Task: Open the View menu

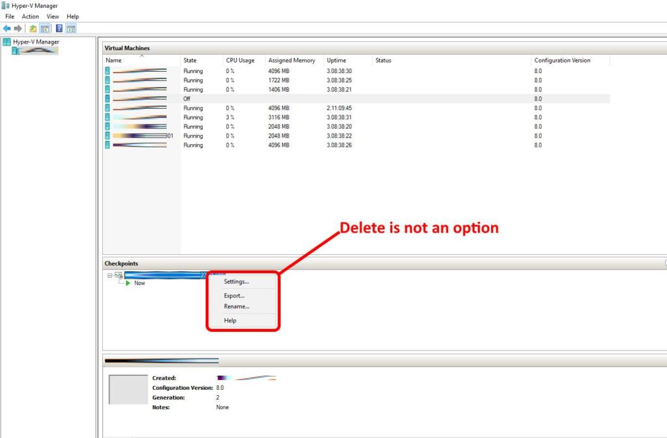Action: coord(53,16)
